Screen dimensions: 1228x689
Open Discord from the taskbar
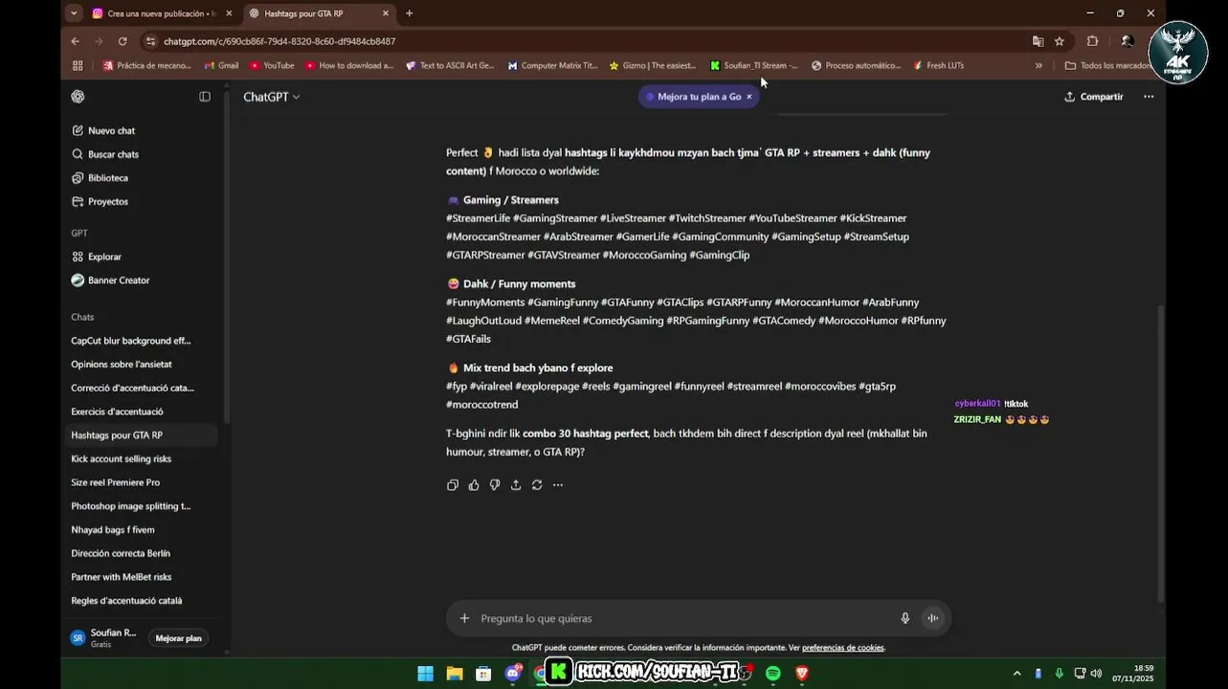point(513,674)
